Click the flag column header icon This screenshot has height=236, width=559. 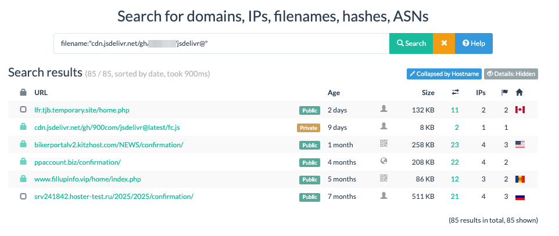click(x=504, y=93)
